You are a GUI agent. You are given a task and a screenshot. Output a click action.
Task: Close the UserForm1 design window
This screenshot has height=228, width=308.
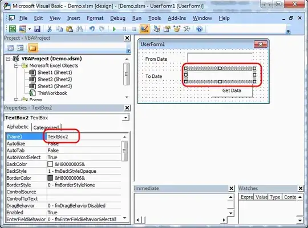pyautogui.click(x=261, y=44)
